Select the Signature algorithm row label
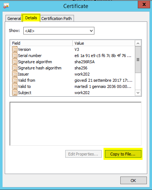The height and width of the screenshot is (190, 152). [35, 62]
